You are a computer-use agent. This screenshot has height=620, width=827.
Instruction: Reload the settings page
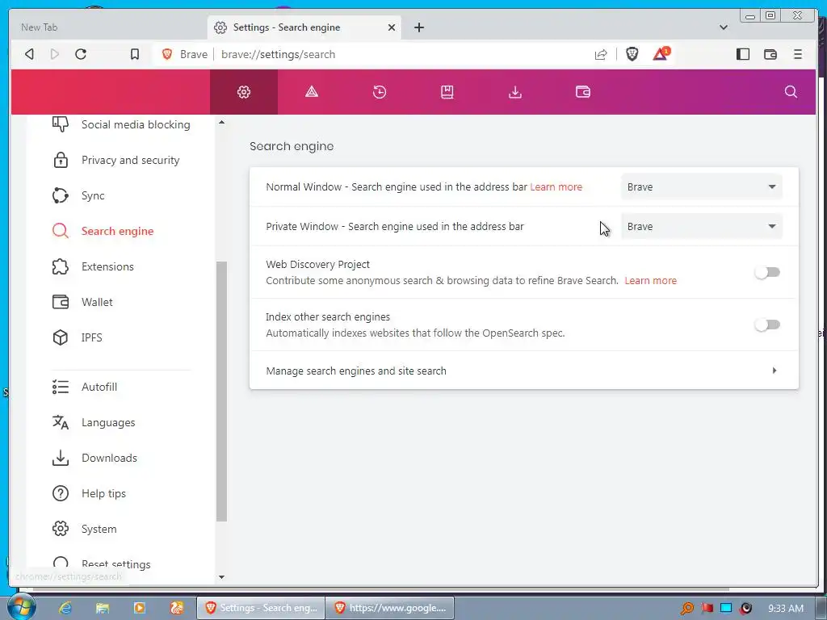click(x=81, y=54)
